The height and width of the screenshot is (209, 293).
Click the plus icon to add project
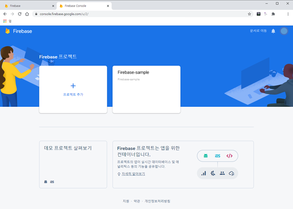tap(73, 86)
